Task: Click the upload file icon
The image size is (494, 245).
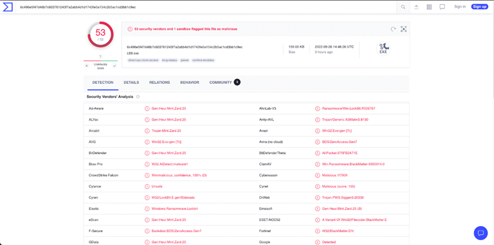Action: point(416,7)
